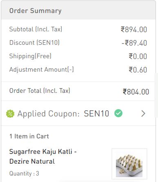Open Sugarfree Kaju Katli - Dezire Natural product
Screen dimensions: 158x182
tap(43, 156)
